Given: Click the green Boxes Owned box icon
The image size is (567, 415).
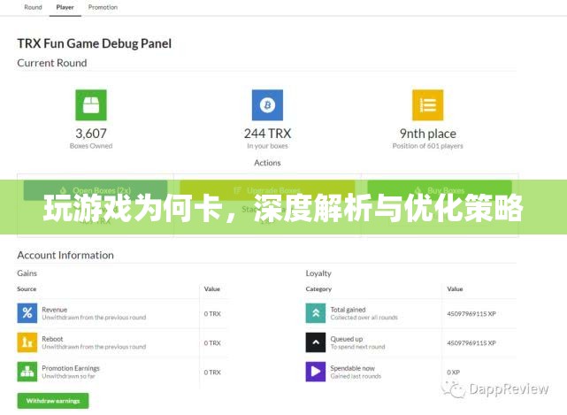Looking at the screenshot, I should [x=91, y=105].
